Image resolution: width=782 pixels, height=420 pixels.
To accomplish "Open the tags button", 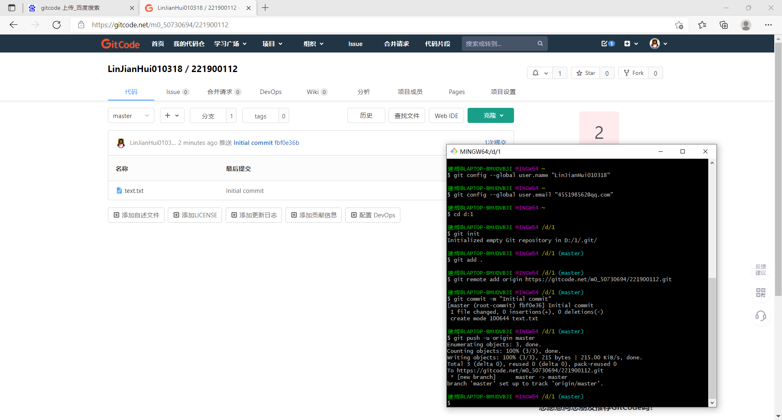I will click(260, 116).
